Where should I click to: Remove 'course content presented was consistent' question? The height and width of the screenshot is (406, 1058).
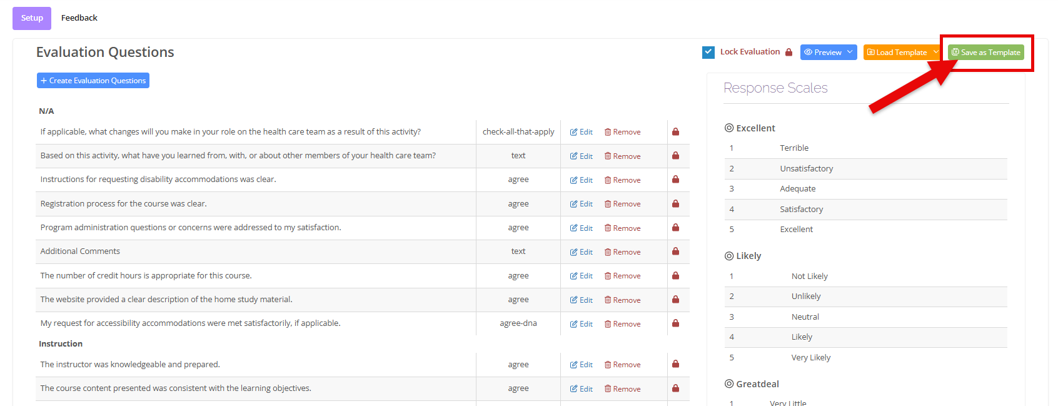click(x=623, y=389)
